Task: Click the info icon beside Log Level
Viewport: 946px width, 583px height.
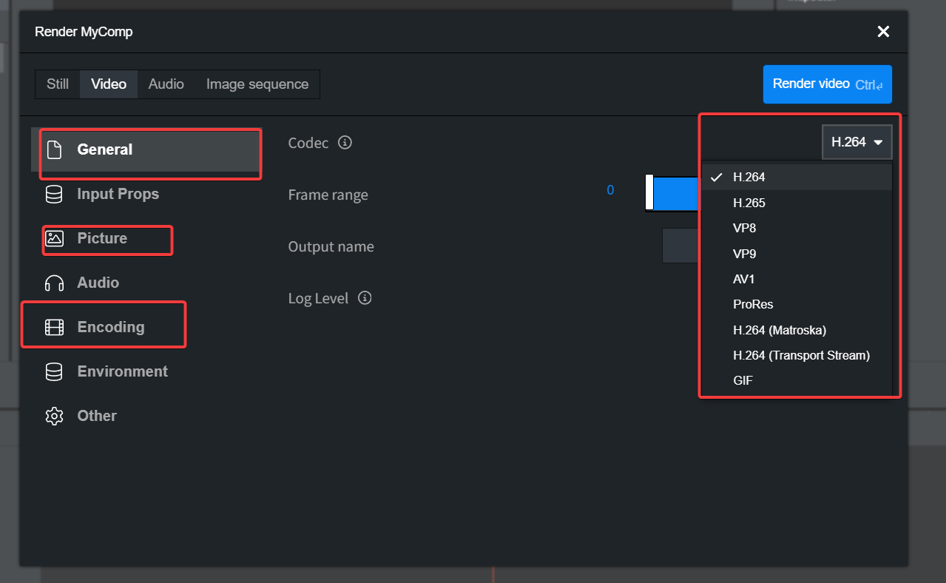Action: (x=365, y=297)
